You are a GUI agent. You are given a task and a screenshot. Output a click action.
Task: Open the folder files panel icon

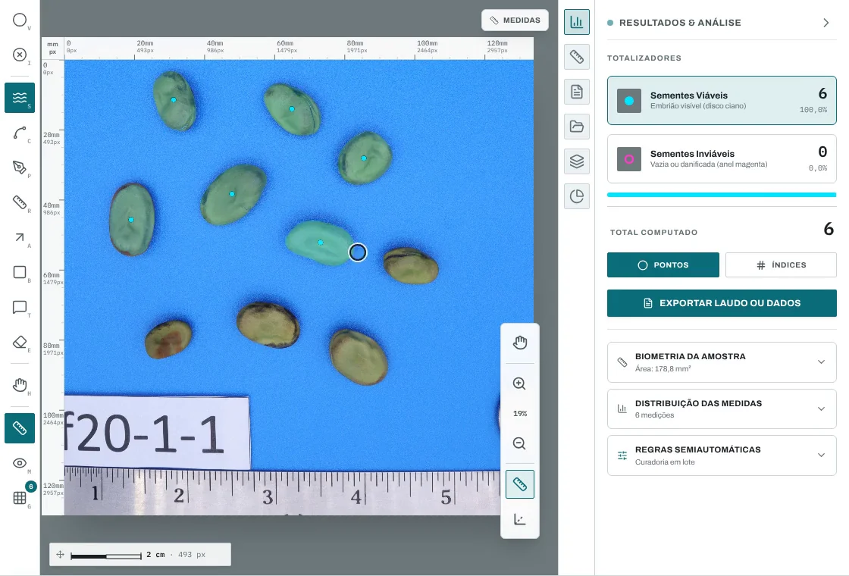click(577, 126)
